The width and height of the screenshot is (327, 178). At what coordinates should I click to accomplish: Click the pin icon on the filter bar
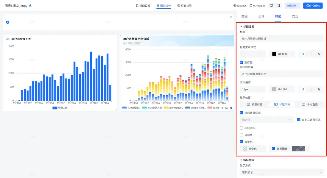[x=231, y=17]
